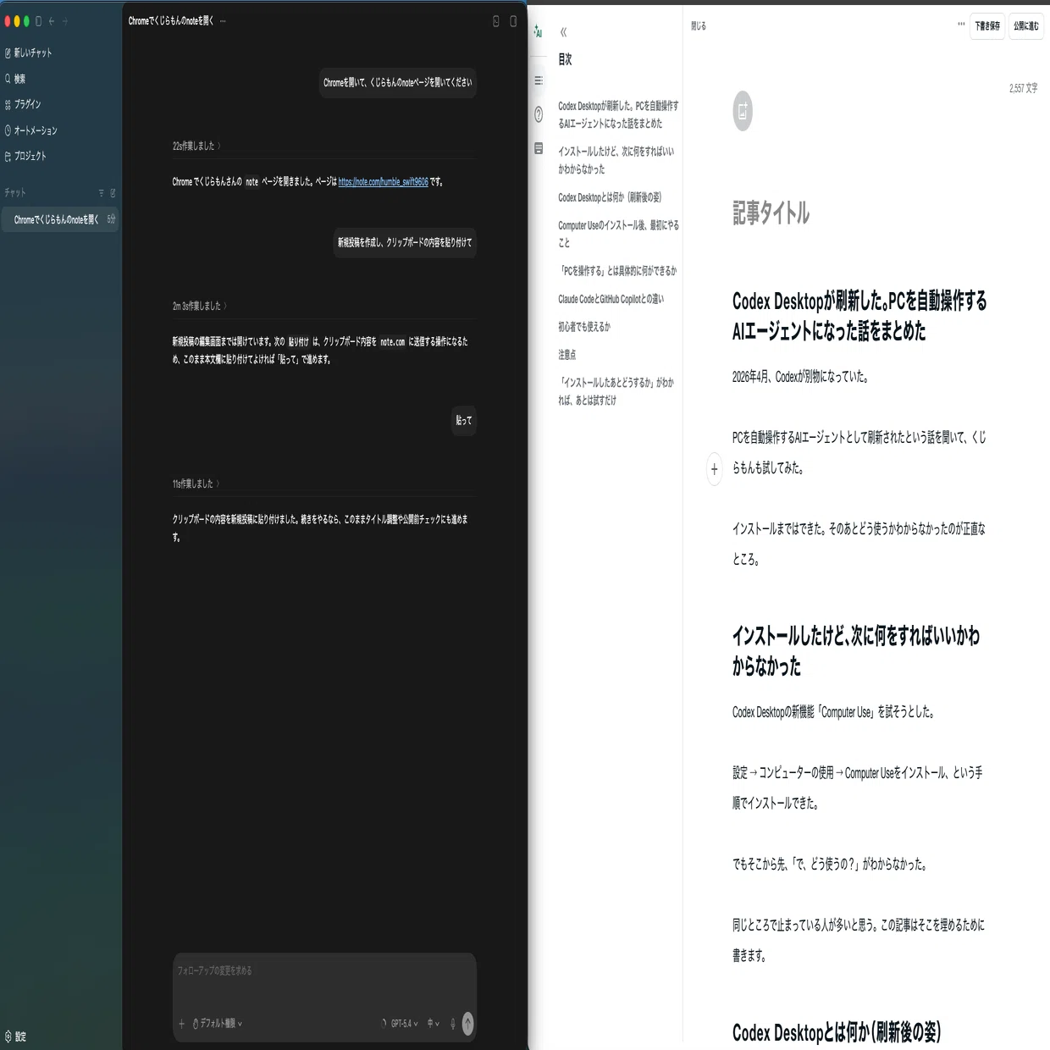1050x1050 pixels.
Task: Click paragraph でもそこから先、「で、どう使うの?」がわからなかった。
Action: click(x=831, y=865)
